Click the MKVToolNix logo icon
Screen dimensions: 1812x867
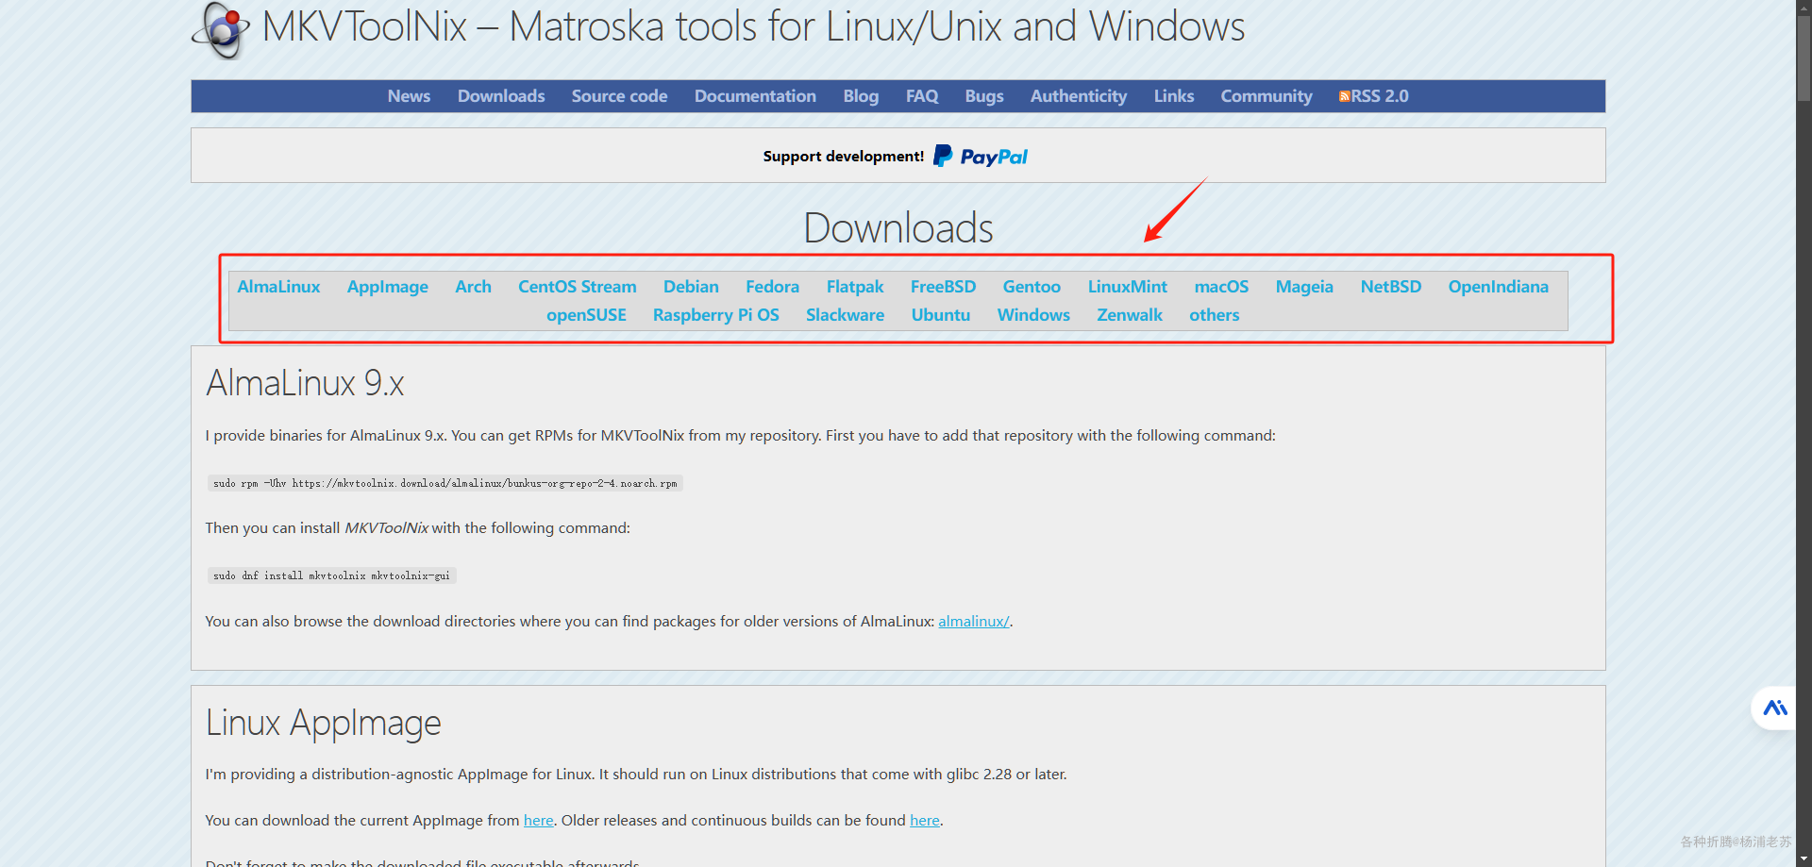(x=221, y=30)
